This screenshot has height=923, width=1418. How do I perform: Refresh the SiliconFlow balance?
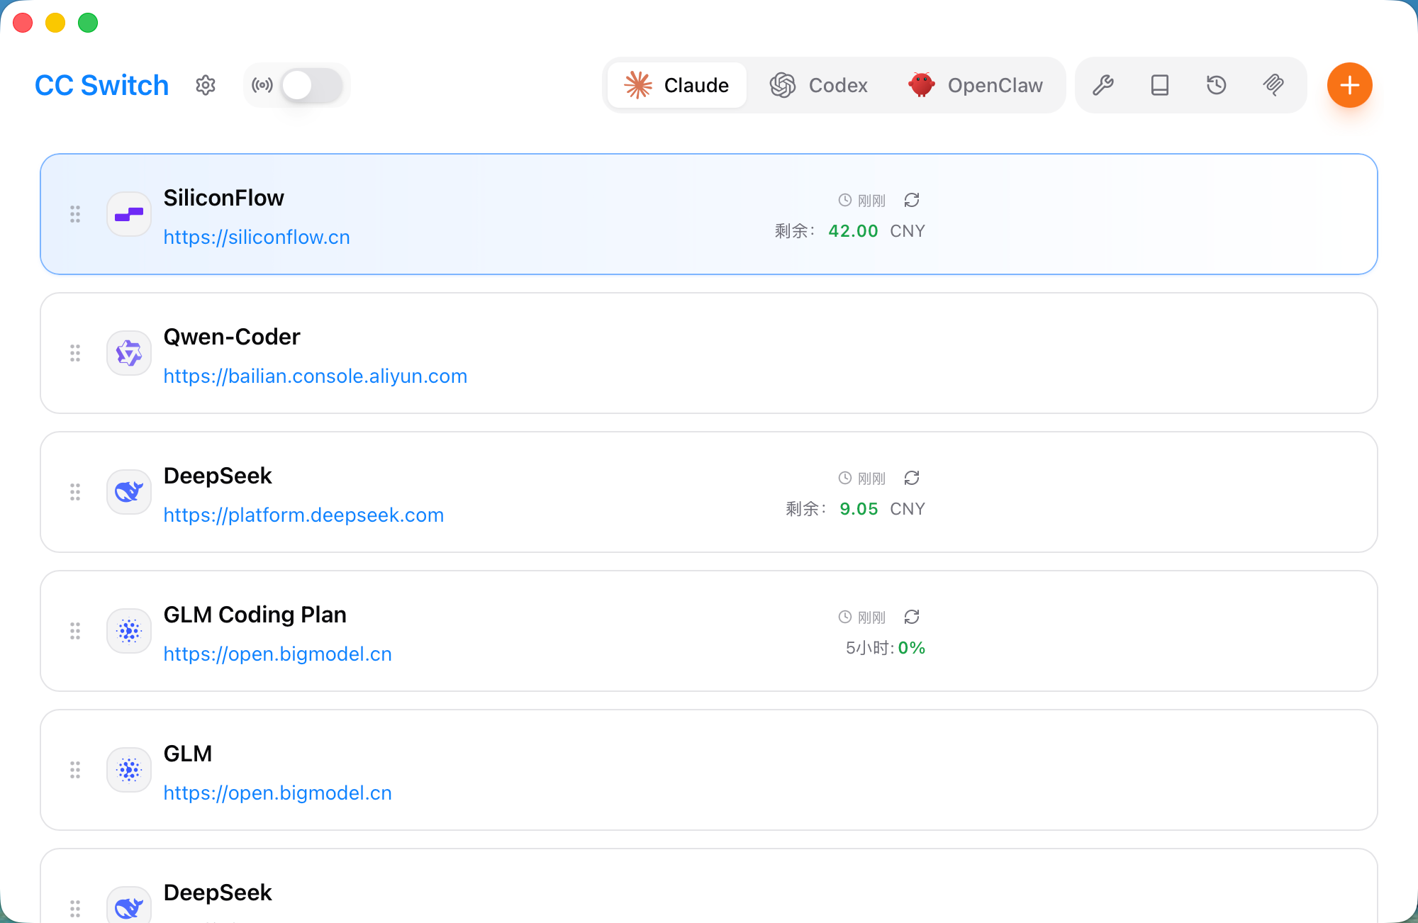[x=912, y=200]
